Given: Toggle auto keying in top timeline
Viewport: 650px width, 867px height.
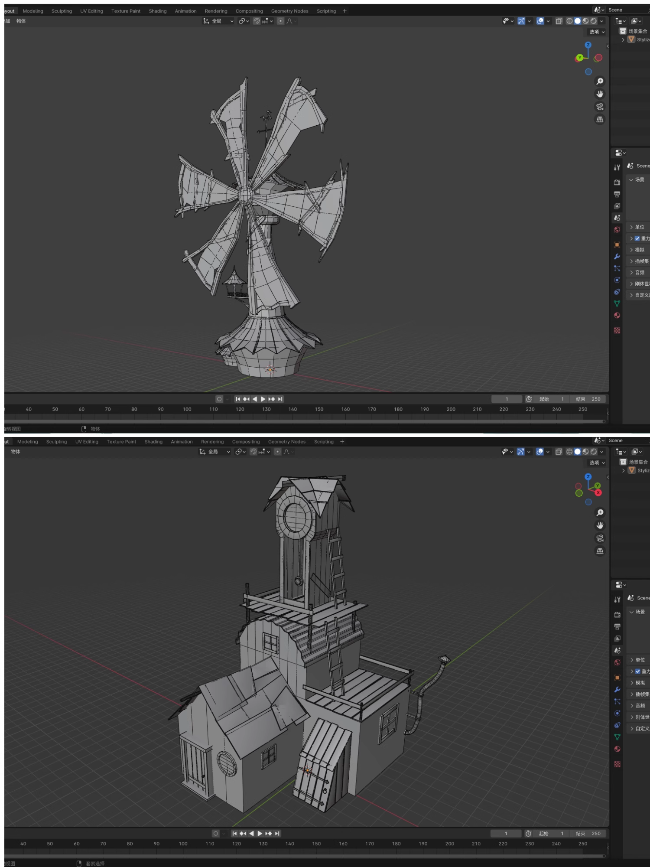Looking at the screenshot, I should pyautogui.click(x=219, y=399).
